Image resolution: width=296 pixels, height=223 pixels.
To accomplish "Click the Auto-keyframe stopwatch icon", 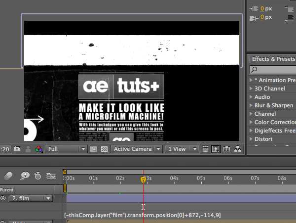I will pos(37,176).
